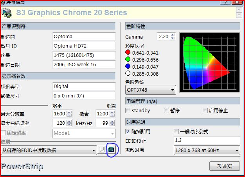This screenshot has width=245, height=177.
Task: Click the 产品识别符 section header
Action: [58, 26]
